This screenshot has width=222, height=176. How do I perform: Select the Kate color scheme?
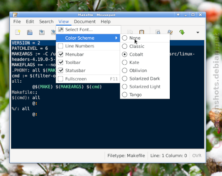point(145,62)
